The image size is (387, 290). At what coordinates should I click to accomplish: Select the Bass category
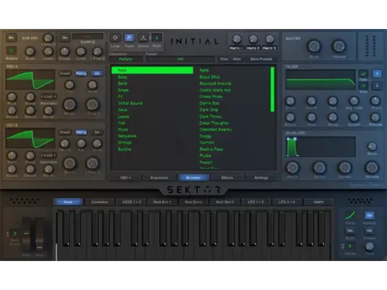[123, 77]
